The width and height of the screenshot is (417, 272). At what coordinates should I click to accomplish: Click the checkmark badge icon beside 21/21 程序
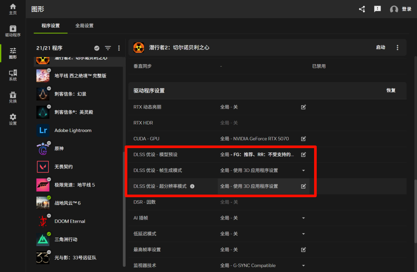tap(97, 48)
